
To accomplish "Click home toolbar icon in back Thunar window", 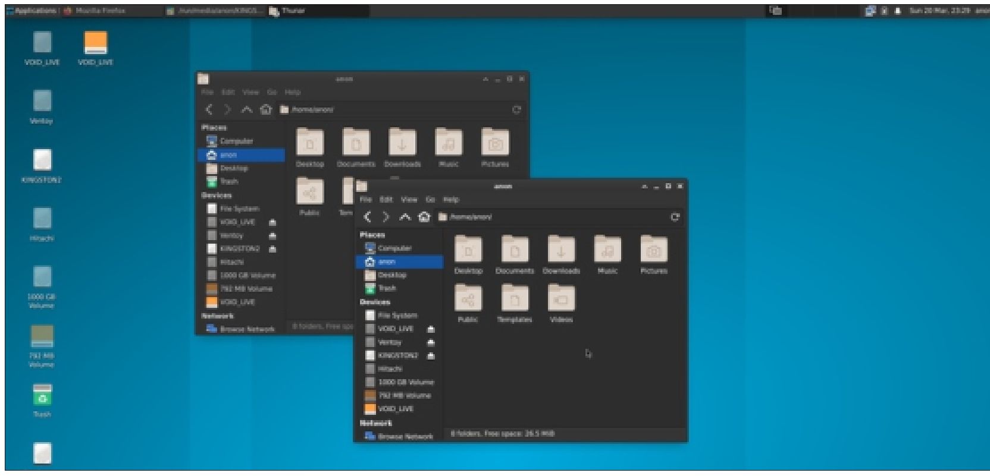I will pyautogui.click(x=265, y=109).
